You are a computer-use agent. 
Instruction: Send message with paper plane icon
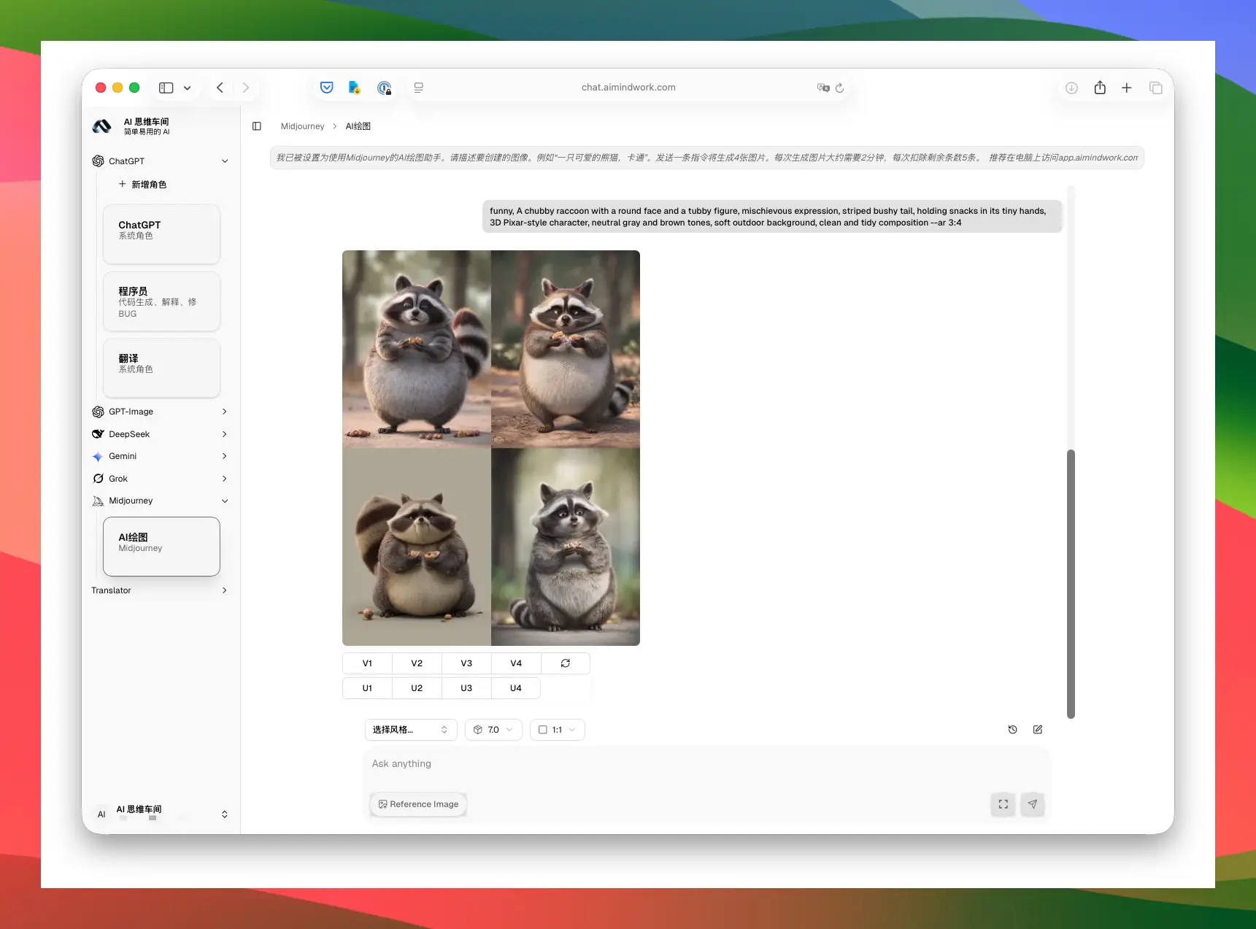pos(1032,804)
